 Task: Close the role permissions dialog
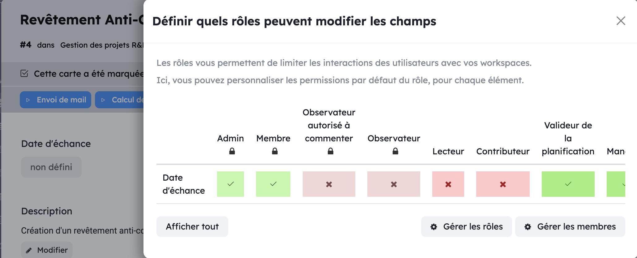[621, 21]
